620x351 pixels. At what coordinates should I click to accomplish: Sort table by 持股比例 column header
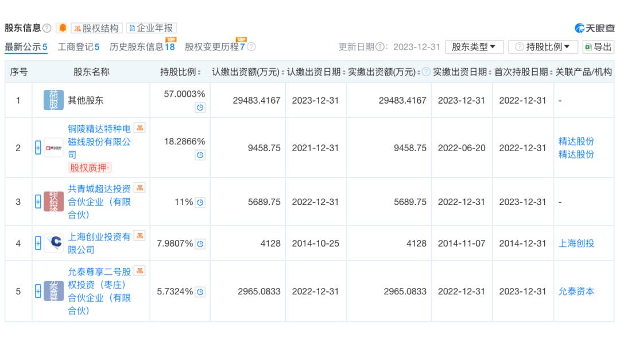(x=180, y=72)
